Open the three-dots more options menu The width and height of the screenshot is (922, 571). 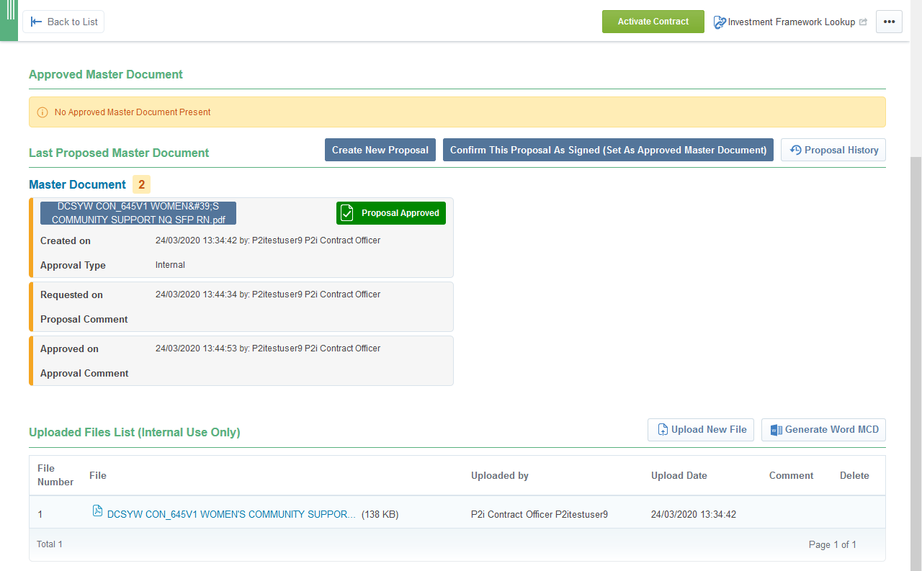(x=889, y=22)
